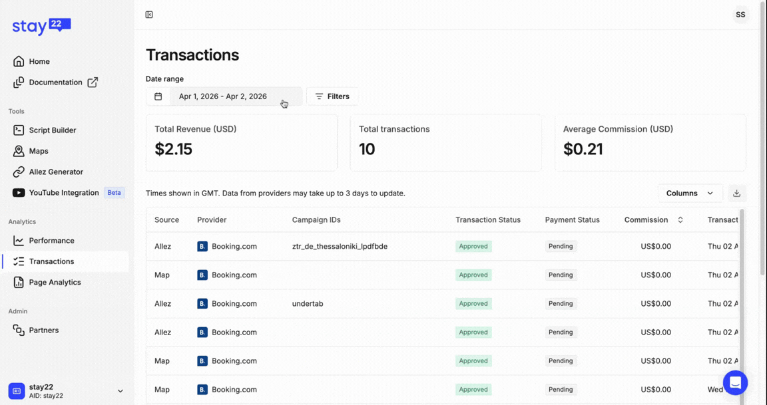Open the Partners admin page
The height and width of the screenshot is (405, 767).
coord(43,330)
